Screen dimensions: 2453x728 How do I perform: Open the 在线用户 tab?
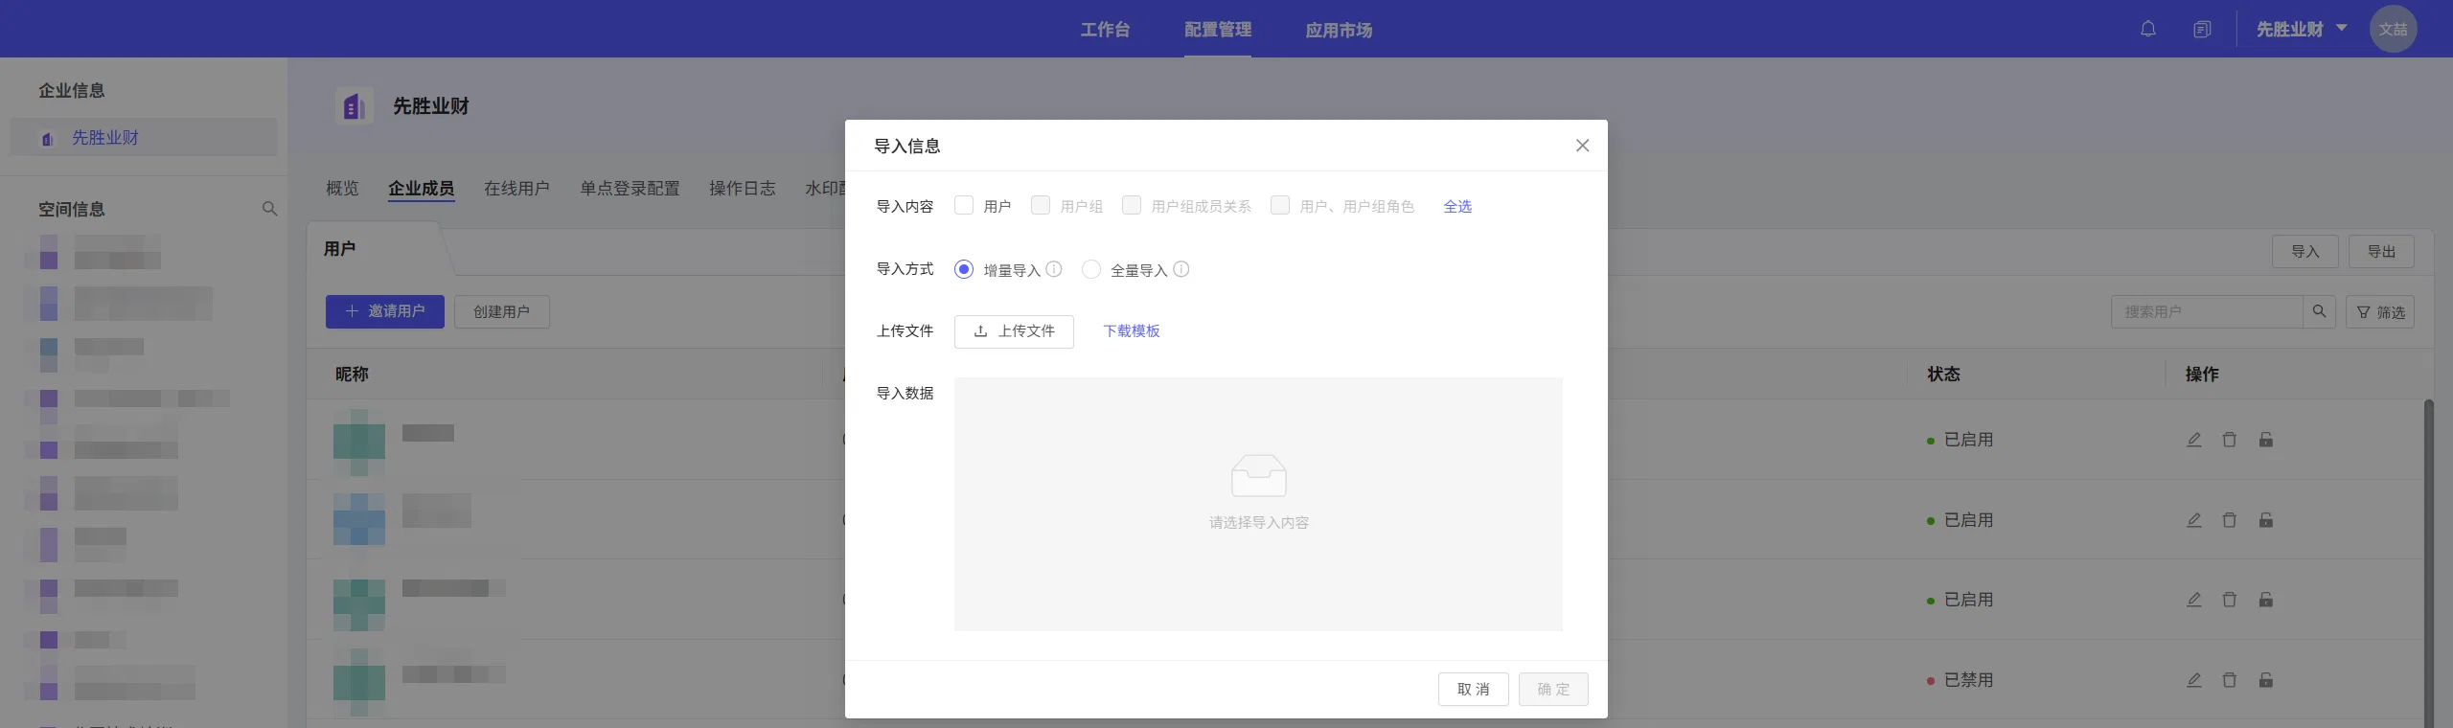516,188
